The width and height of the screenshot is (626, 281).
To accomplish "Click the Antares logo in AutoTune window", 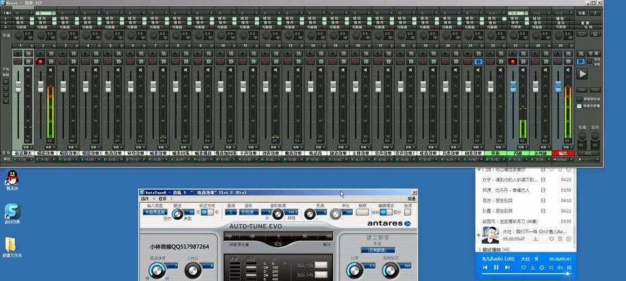I will (x=389, y=223).
